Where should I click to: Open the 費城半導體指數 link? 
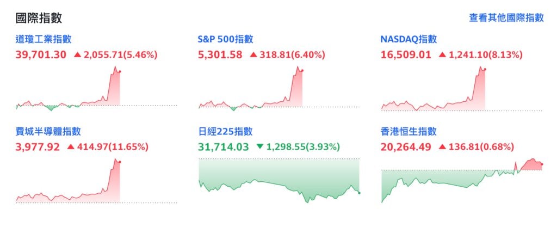coord(48,131)
